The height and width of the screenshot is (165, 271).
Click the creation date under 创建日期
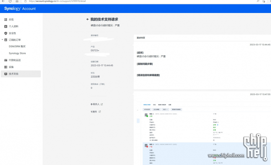[102, 66]
